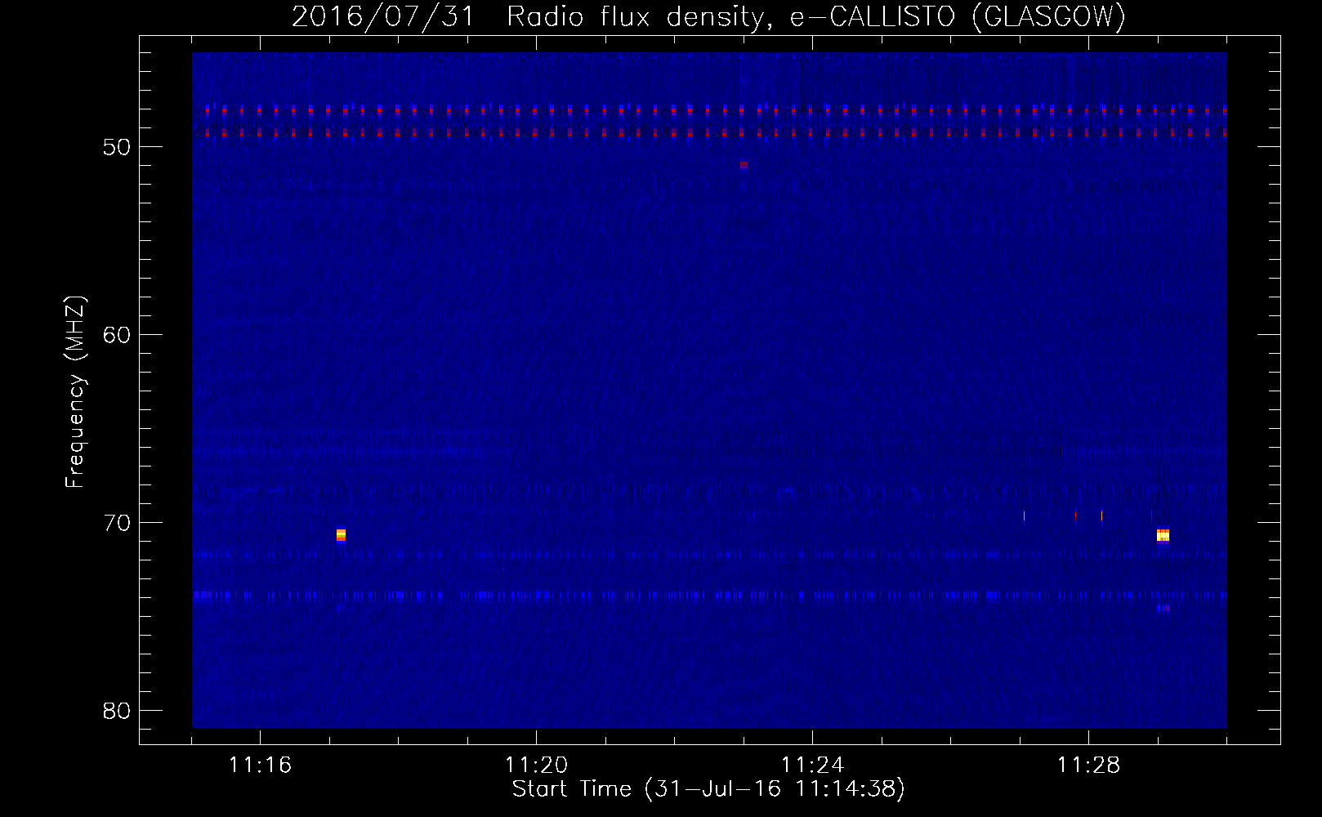This screenshot has height=817, width=1322.
Task: Select the 11:28 time tick label
Action: click(1088, 766)
